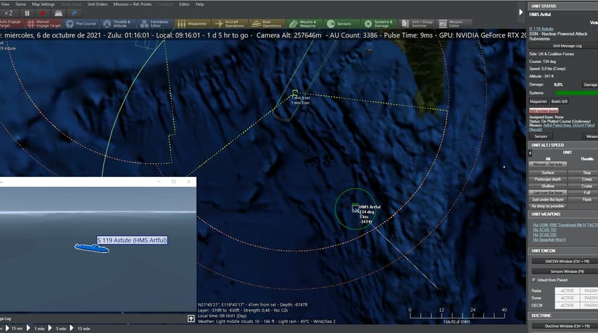Collapse the right panel with arrow

pyautogui.click(x=521, y=12)
